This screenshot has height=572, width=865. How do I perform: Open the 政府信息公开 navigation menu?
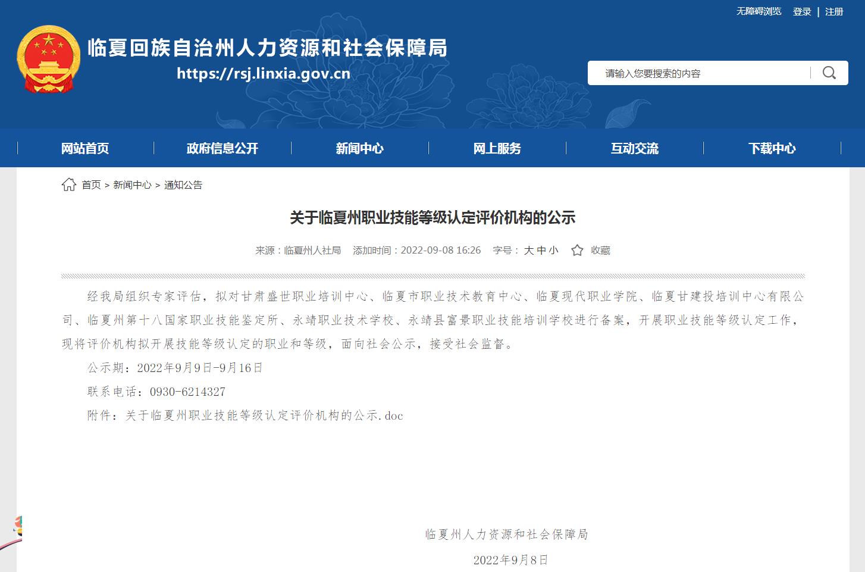click(x=222, y=148)
